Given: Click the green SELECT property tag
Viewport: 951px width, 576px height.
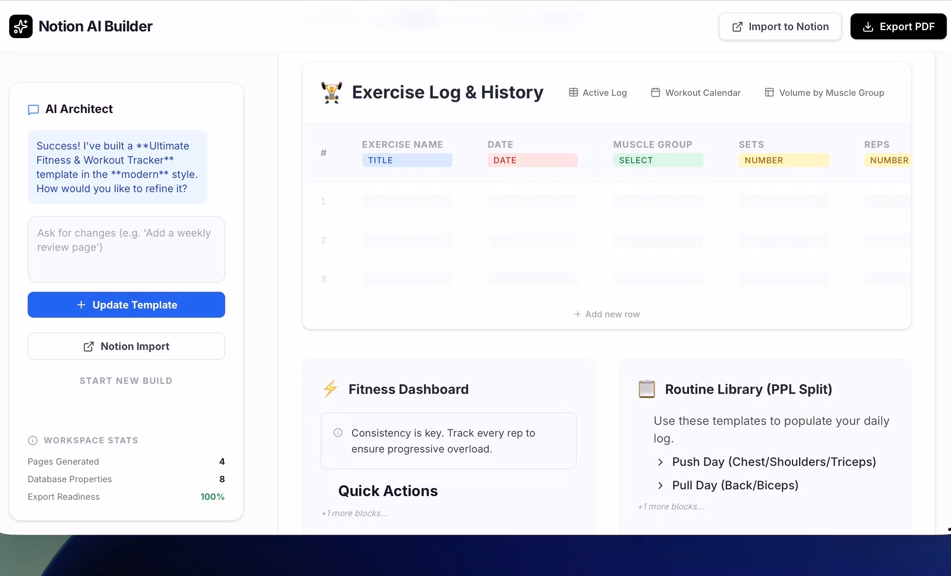Looking at the screenshot, I should [658, 160].
